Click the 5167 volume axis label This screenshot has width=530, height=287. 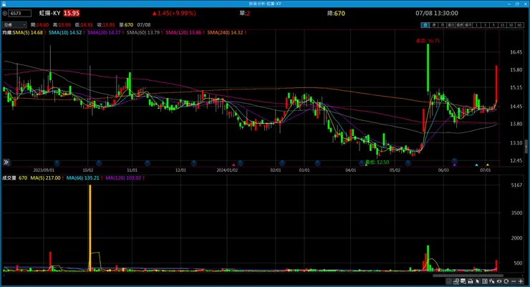pyautogui.click(x=516, y=185)
